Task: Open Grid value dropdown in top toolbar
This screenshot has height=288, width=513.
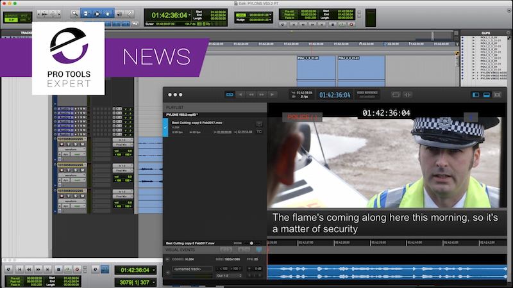Action: coord(270,15)
